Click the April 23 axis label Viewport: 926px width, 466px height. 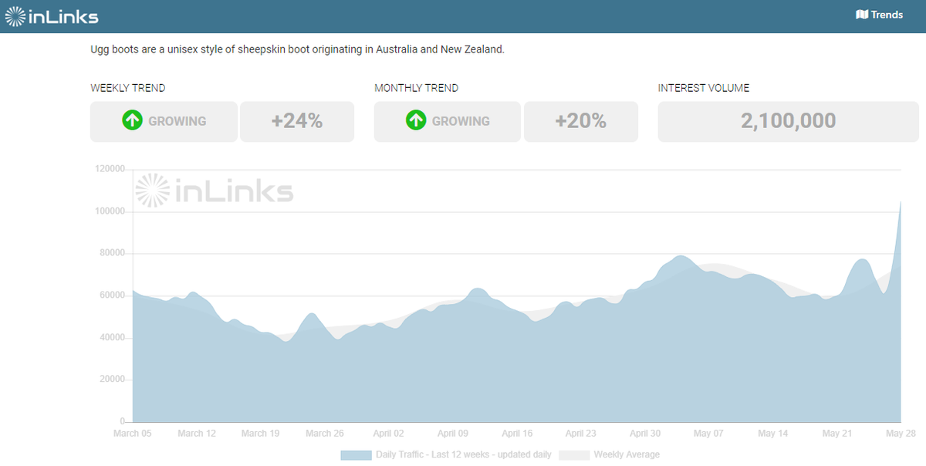[x=581, y=434]
